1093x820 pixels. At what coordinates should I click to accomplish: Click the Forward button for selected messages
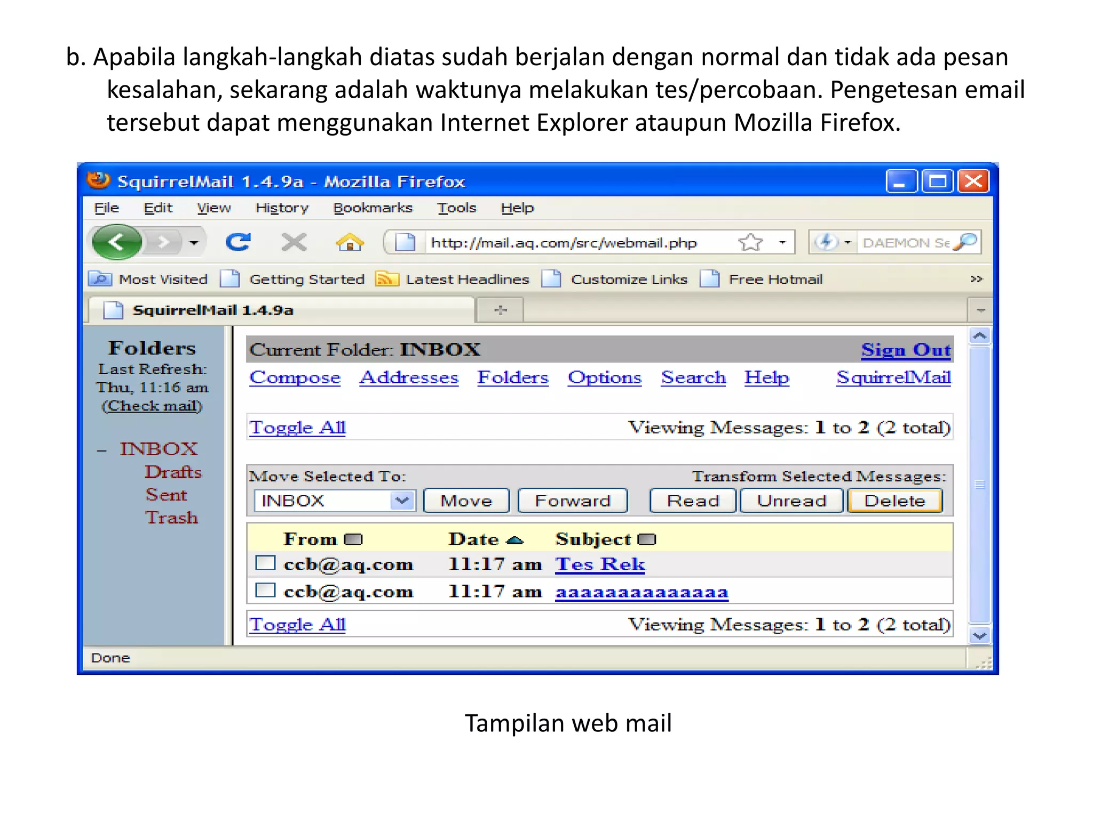pyautogui.click(x=573, y=501)
